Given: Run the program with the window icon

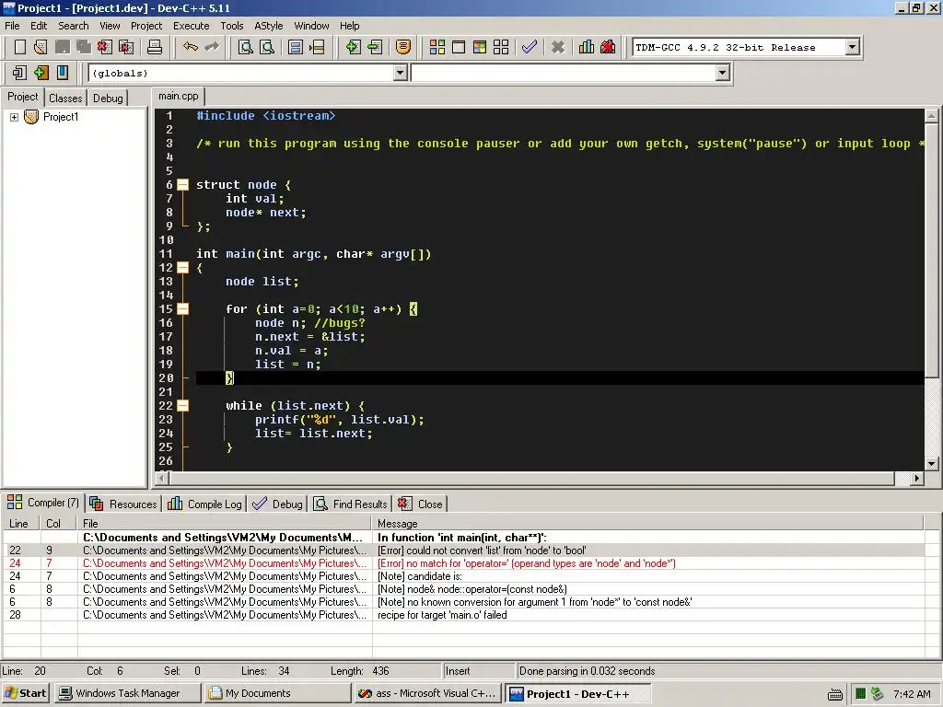Looking at the screenshot, I should (x=459, y=47).
